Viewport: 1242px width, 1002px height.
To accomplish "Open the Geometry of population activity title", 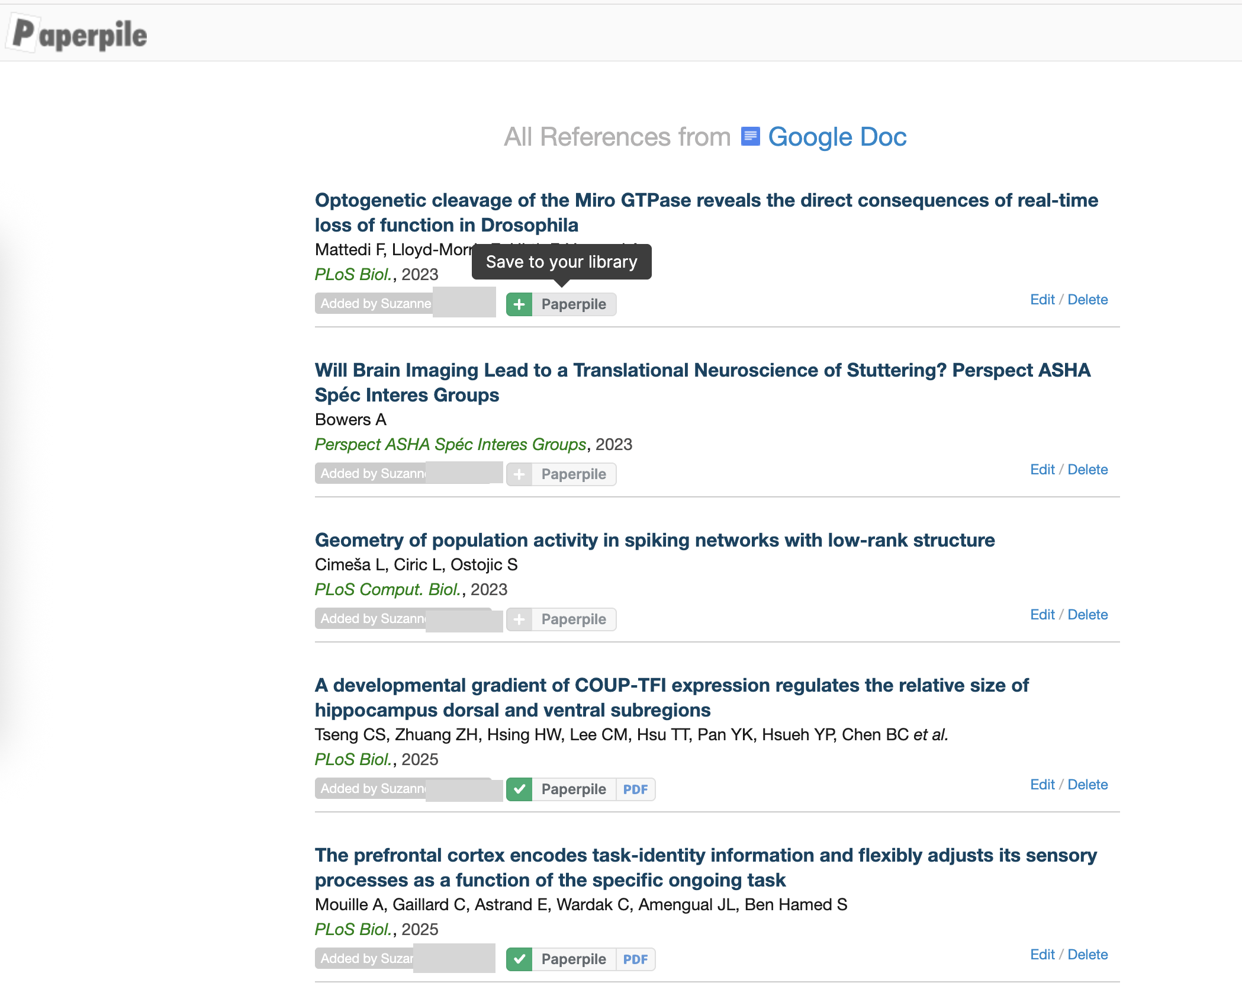I will (654, 540).
